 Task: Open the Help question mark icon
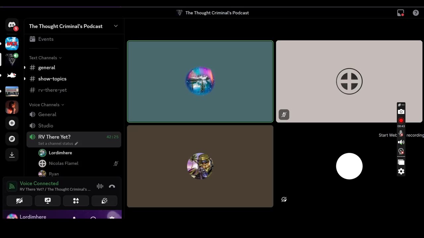[x=416, y=13]
